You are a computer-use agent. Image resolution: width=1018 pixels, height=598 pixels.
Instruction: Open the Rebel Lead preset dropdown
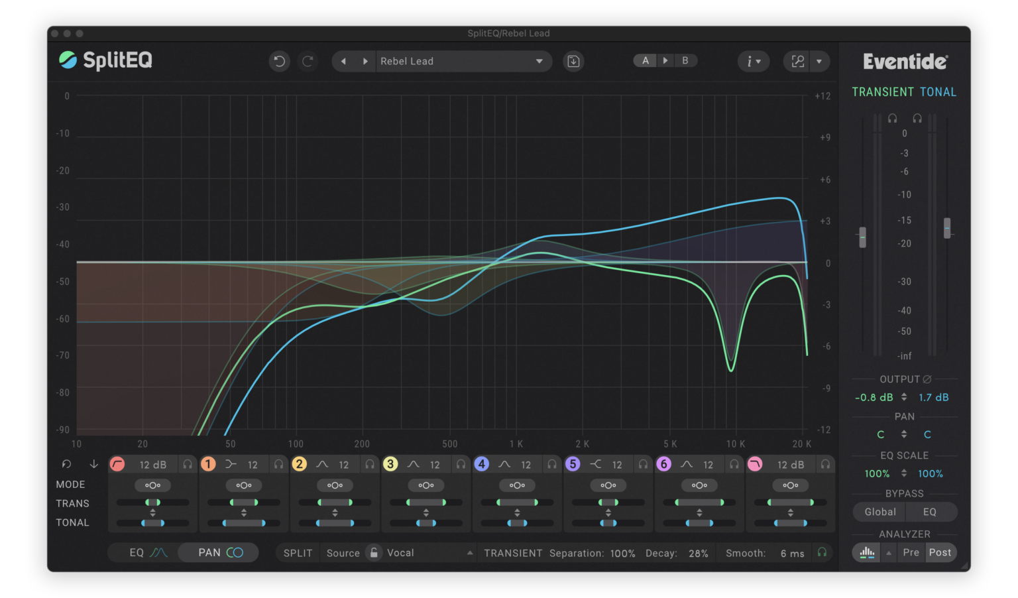[463, 61]
